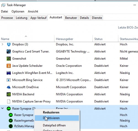Click the RazerIngameEngine entry icon
The height and width of the screenshot is (131, 138).
click(11, 121)
